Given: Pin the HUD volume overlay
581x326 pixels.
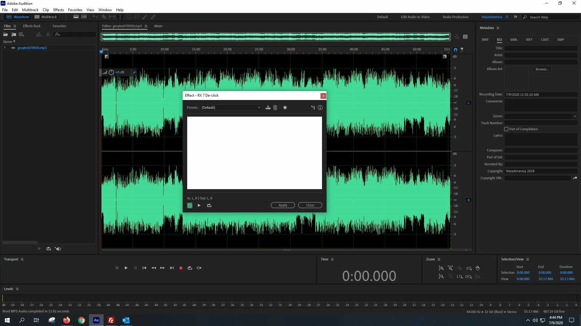Looking at the screenshot, I should [x=134, y=72].
